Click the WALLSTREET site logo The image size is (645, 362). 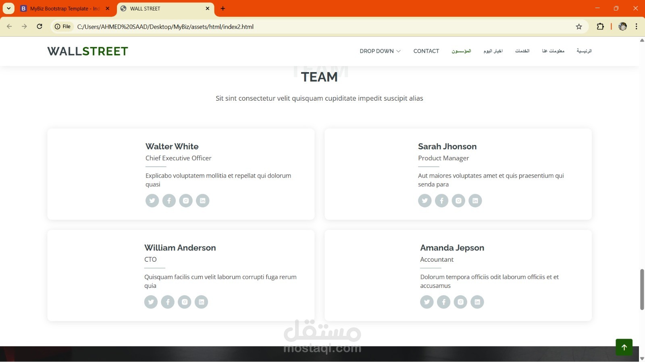(87, 51)
